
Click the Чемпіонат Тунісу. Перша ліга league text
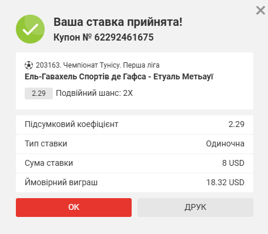[111, 65]
